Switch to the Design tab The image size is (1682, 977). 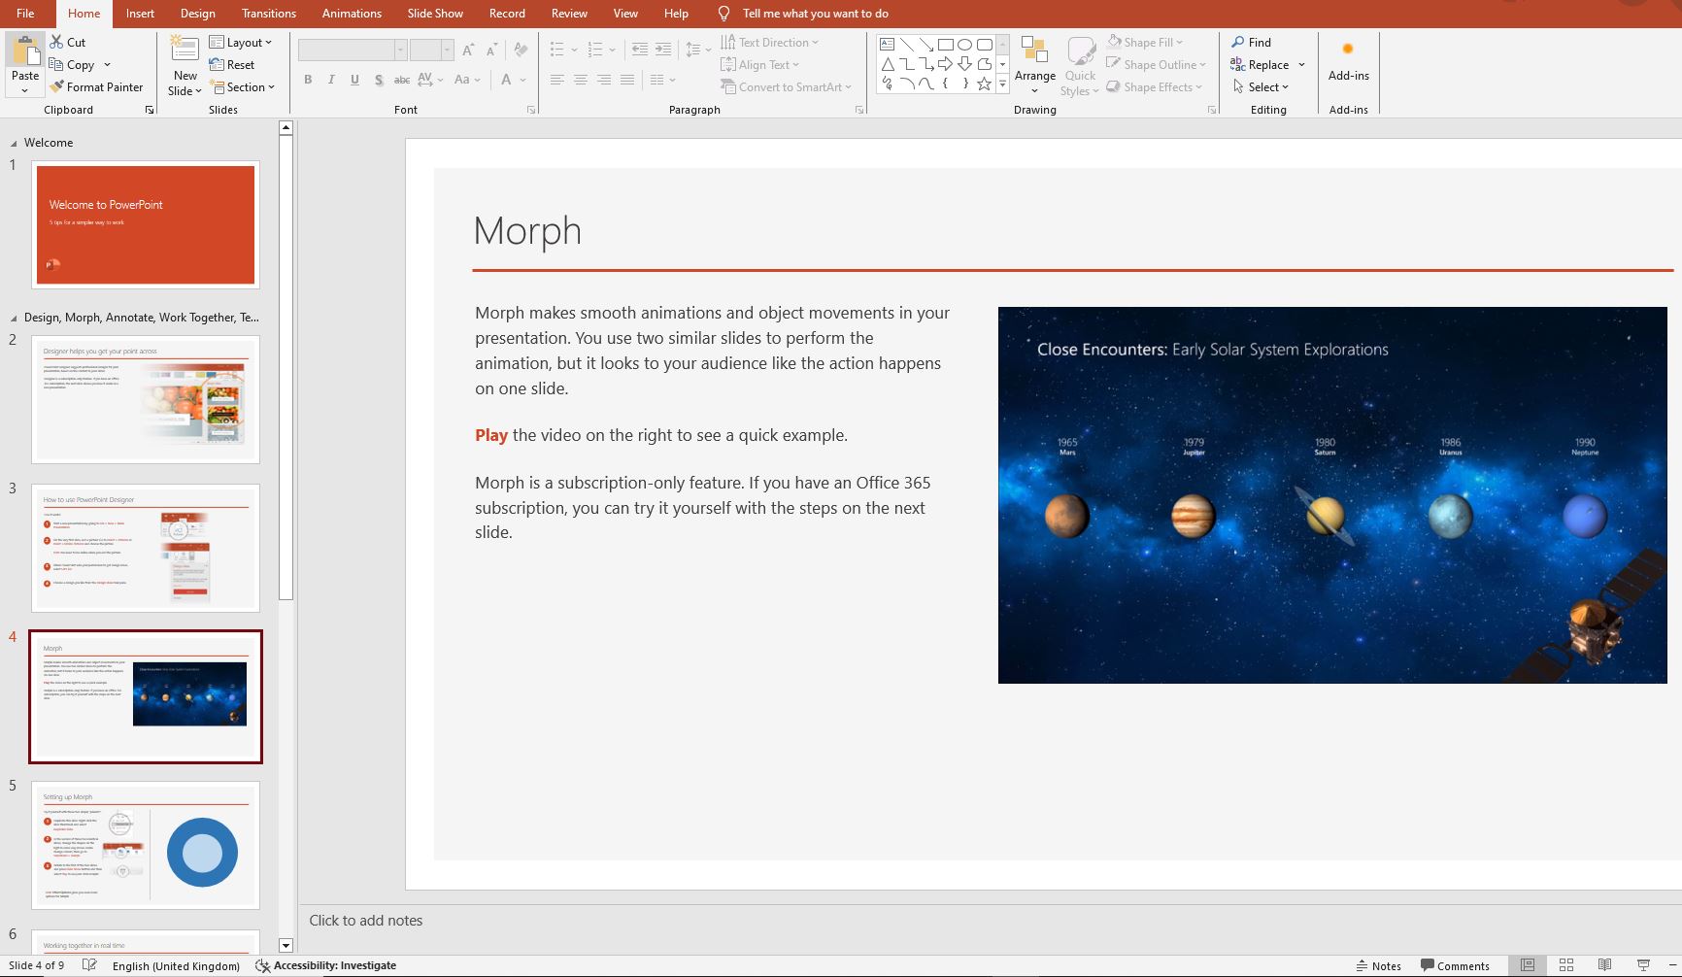coord(198,14)
